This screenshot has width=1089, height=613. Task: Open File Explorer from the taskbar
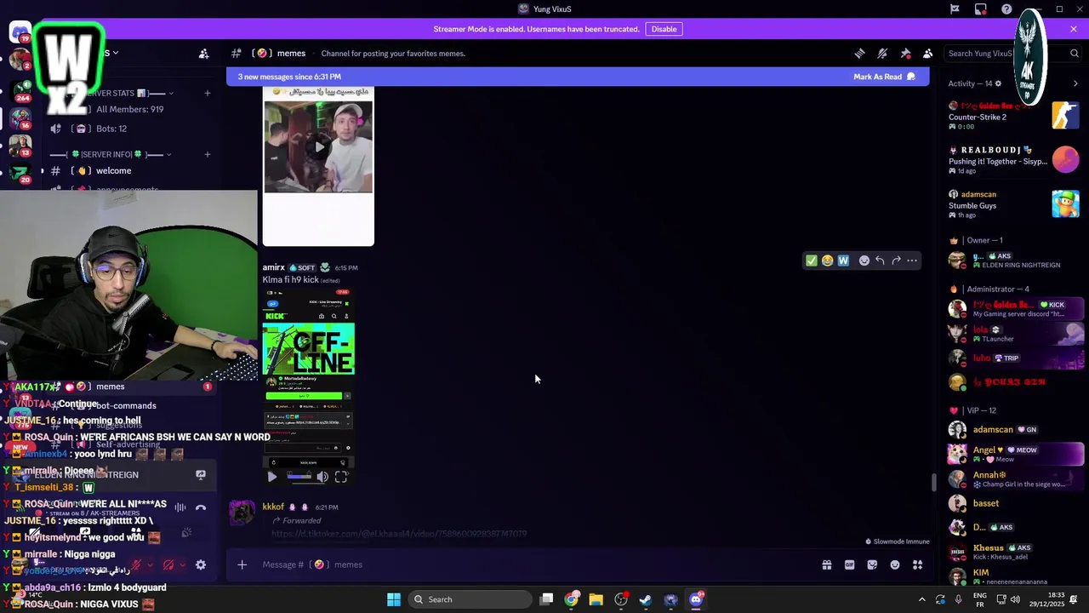(596, 599)
